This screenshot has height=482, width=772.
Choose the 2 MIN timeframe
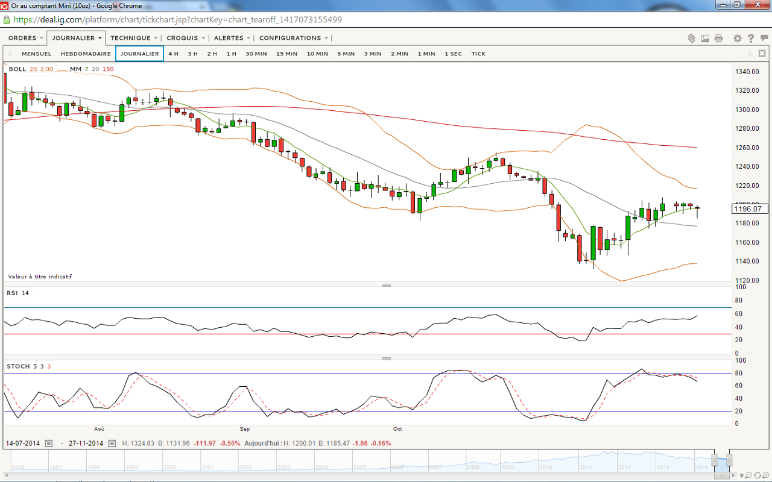[x=399, y=54]
